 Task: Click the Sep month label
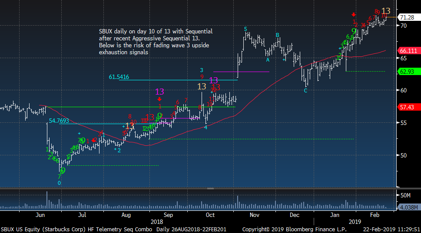(168, 215)
